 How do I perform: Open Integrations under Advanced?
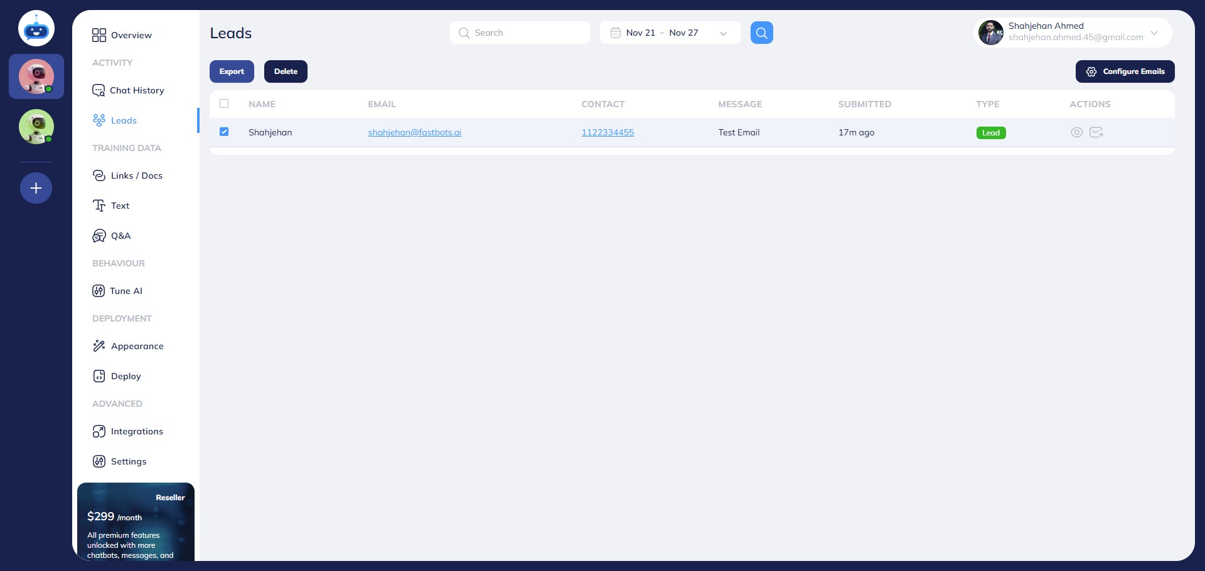pyautogui.click(x=137, y=431)
